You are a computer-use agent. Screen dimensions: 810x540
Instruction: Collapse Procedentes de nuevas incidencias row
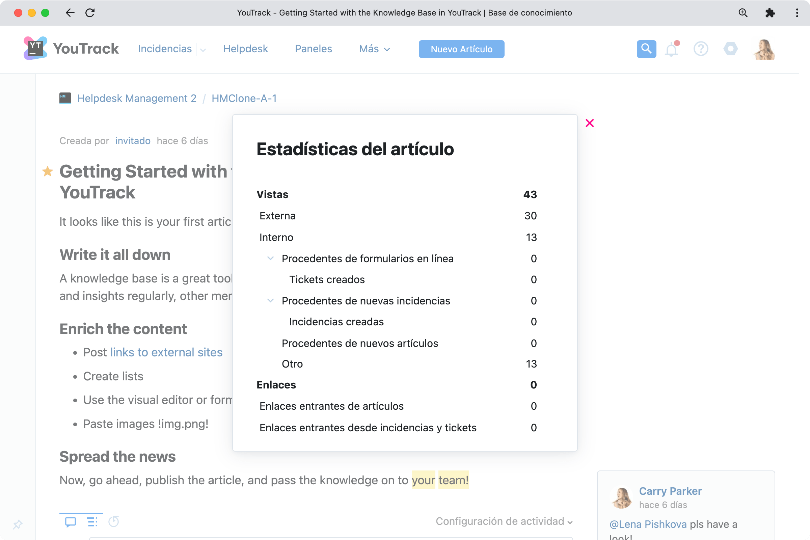pyautogui.click(x=271, y=301)
